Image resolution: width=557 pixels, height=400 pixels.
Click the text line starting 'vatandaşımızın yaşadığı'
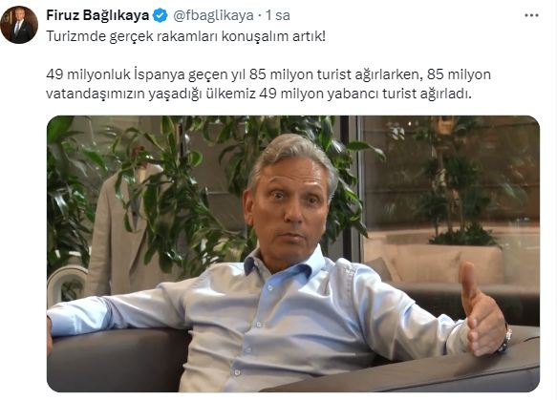[x=259, y=94]
